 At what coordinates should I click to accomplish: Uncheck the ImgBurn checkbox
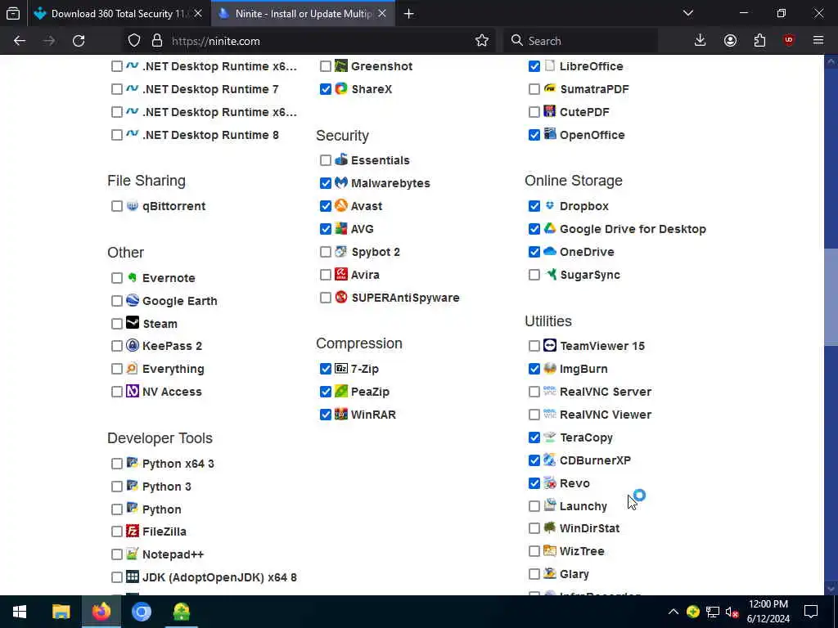point(534,369)
